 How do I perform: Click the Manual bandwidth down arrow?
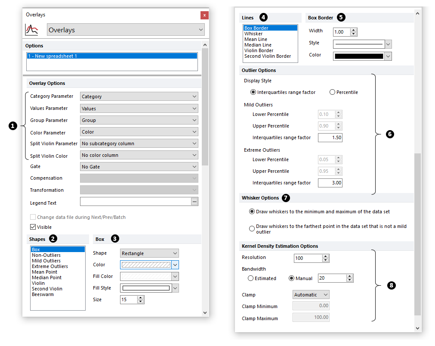(349, 280)
